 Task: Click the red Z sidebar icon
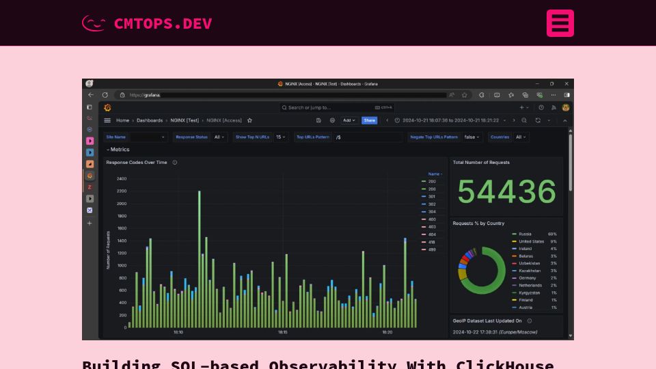point(90,187)
